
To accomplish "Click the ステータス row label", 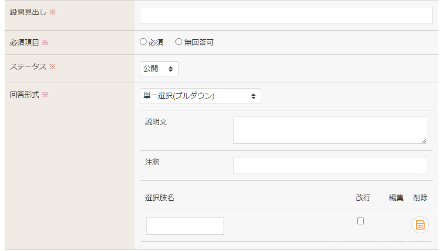I will coord(28,66).
